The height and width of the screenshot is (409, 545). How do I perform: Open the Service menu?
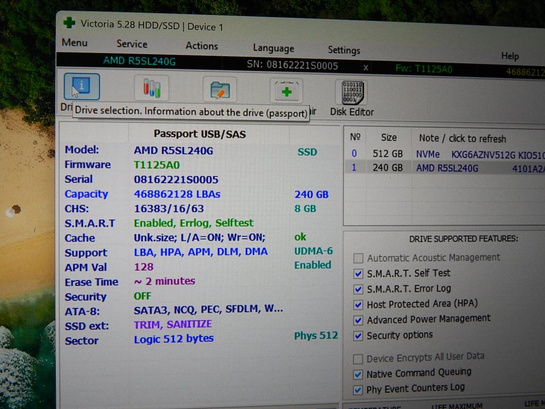[x=132, y=44]
